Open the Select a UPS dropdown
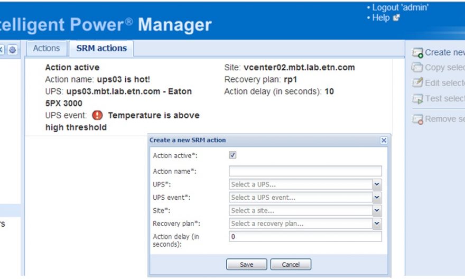465x279 pixels. (x=377, y=184)
